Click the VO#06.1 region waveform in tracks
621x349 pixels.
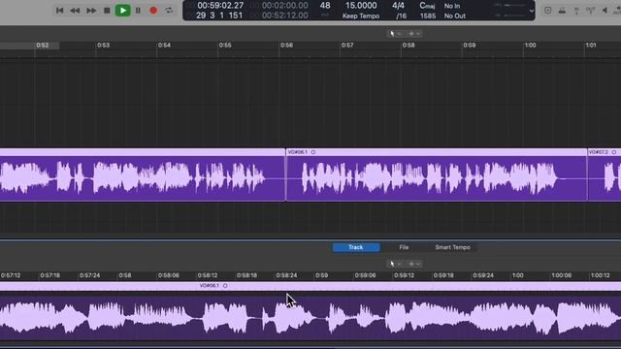point(436,178)
